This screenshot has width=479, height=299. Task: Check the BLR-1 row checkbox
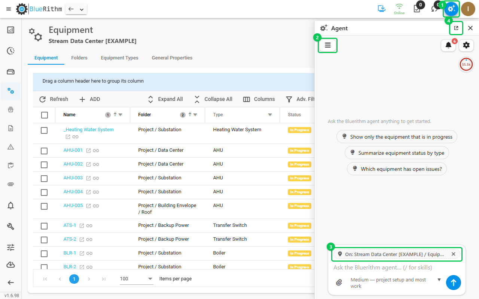pyautogui.click(x=44, y=254)
